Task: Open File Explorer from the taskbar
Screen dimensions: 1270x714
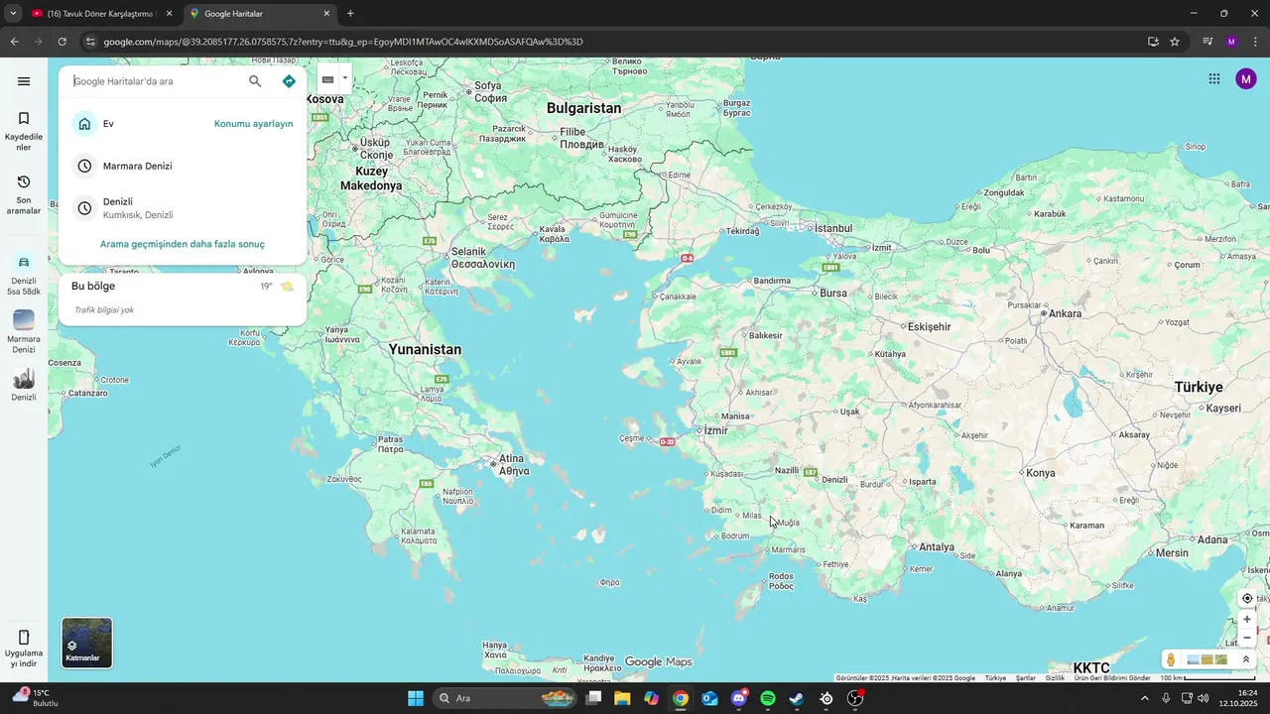Action: click(x=622, y=698)
